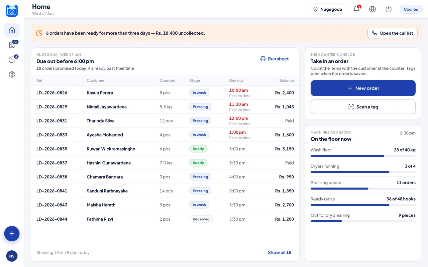Open order LD-2026-0837
428x267 pixels.
[52, 163]
